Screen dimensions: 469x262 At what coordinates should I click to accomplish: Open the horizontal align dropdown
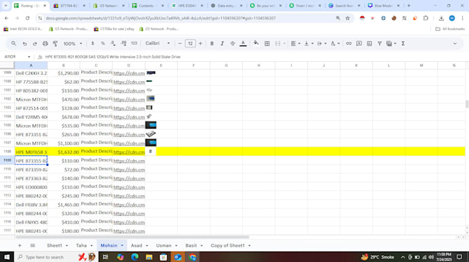(x=295, y=43)
